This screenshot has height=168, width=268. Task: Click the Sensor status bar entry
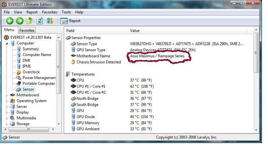(11, 138)
